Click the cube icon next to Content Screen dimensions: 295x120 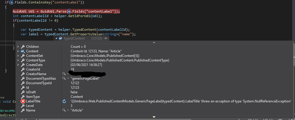click(23, 51)
